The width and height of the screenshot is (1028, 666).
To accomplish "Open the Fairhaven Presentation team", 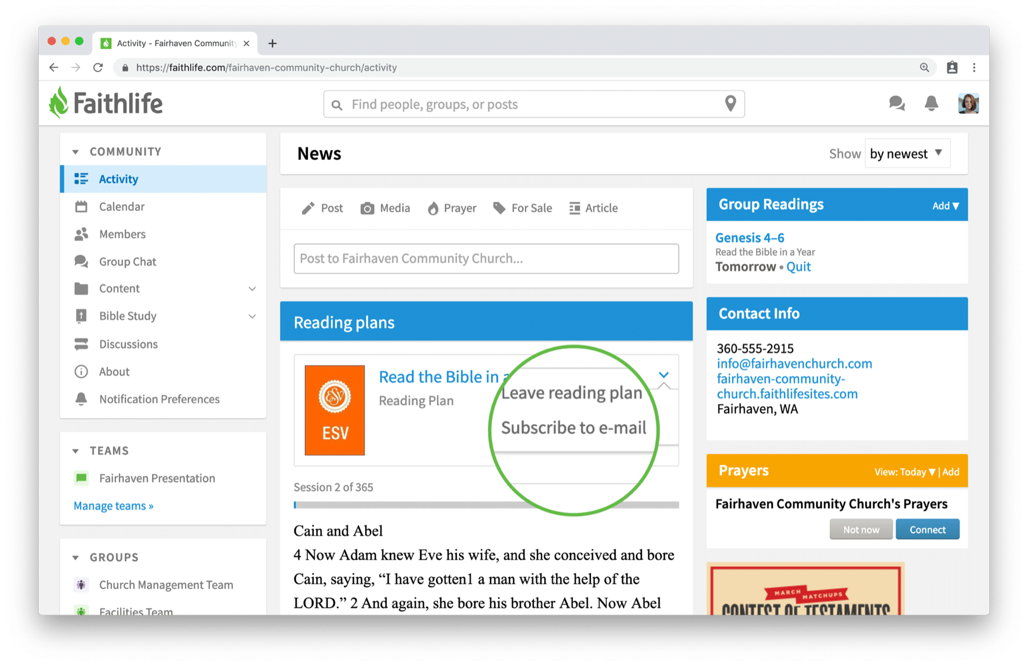I will click(145, 478).
